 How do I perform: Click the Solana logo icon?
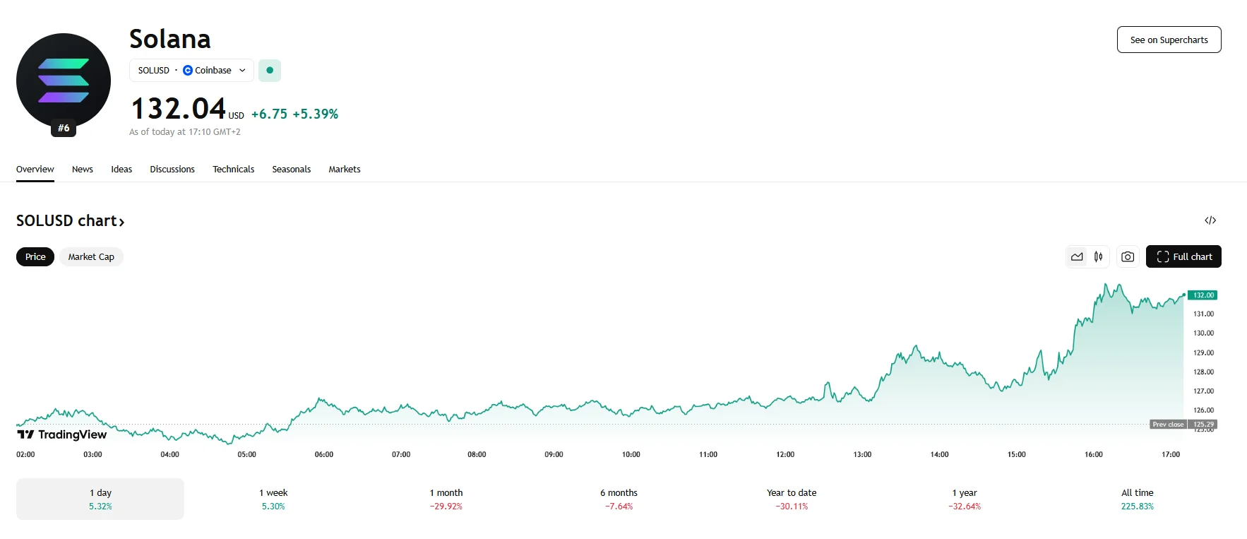pyautogui.click(x=64, y=81)
